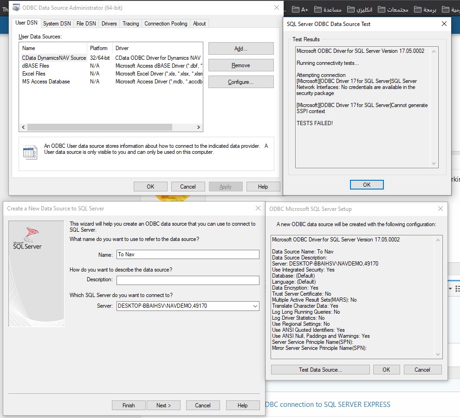Select the Excel Files data source

pos(111,74)
